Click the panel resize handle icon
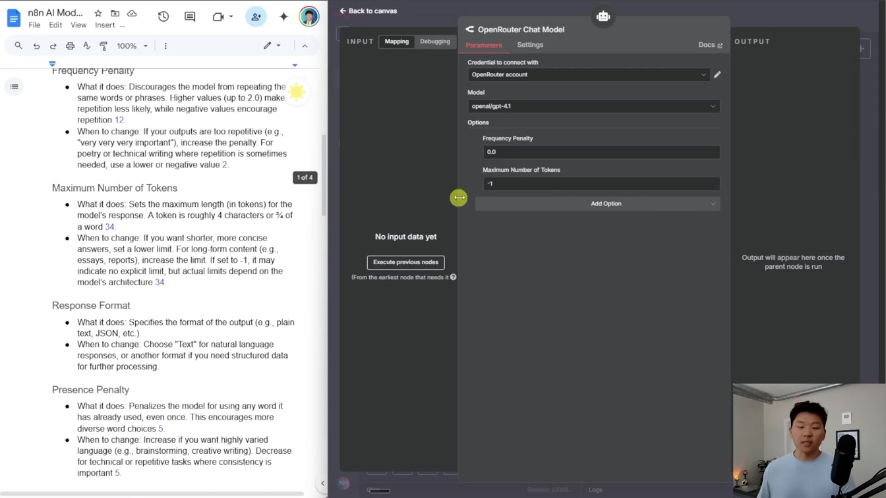 (x=459, y=198)
